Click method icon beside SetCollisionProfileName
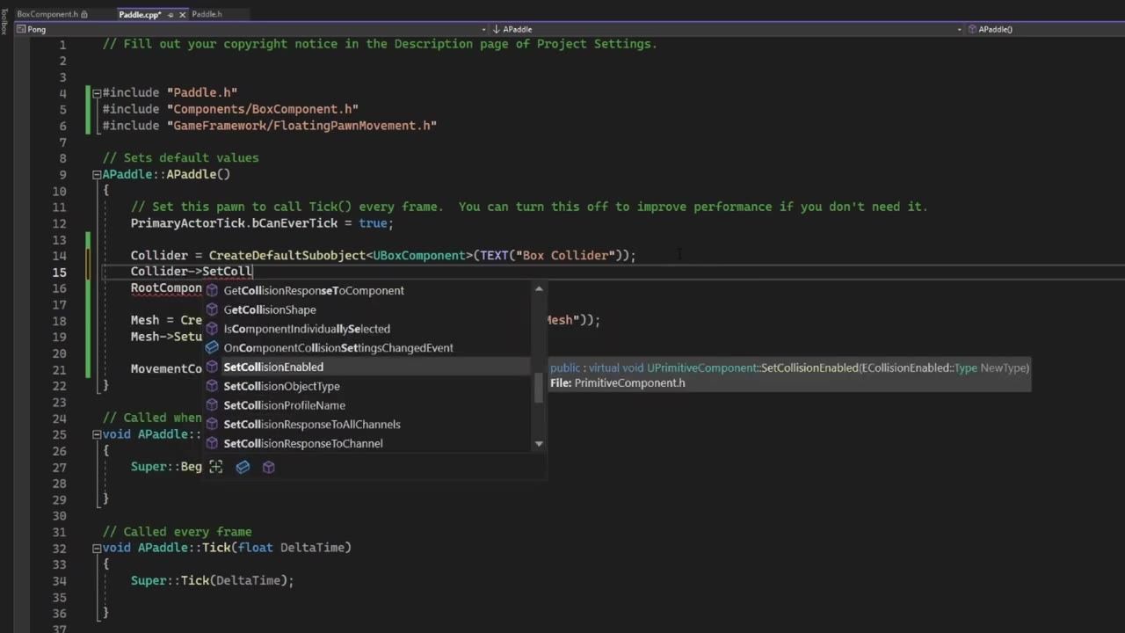This screenshot has width=1125, height=633. (x=212, y=405)
